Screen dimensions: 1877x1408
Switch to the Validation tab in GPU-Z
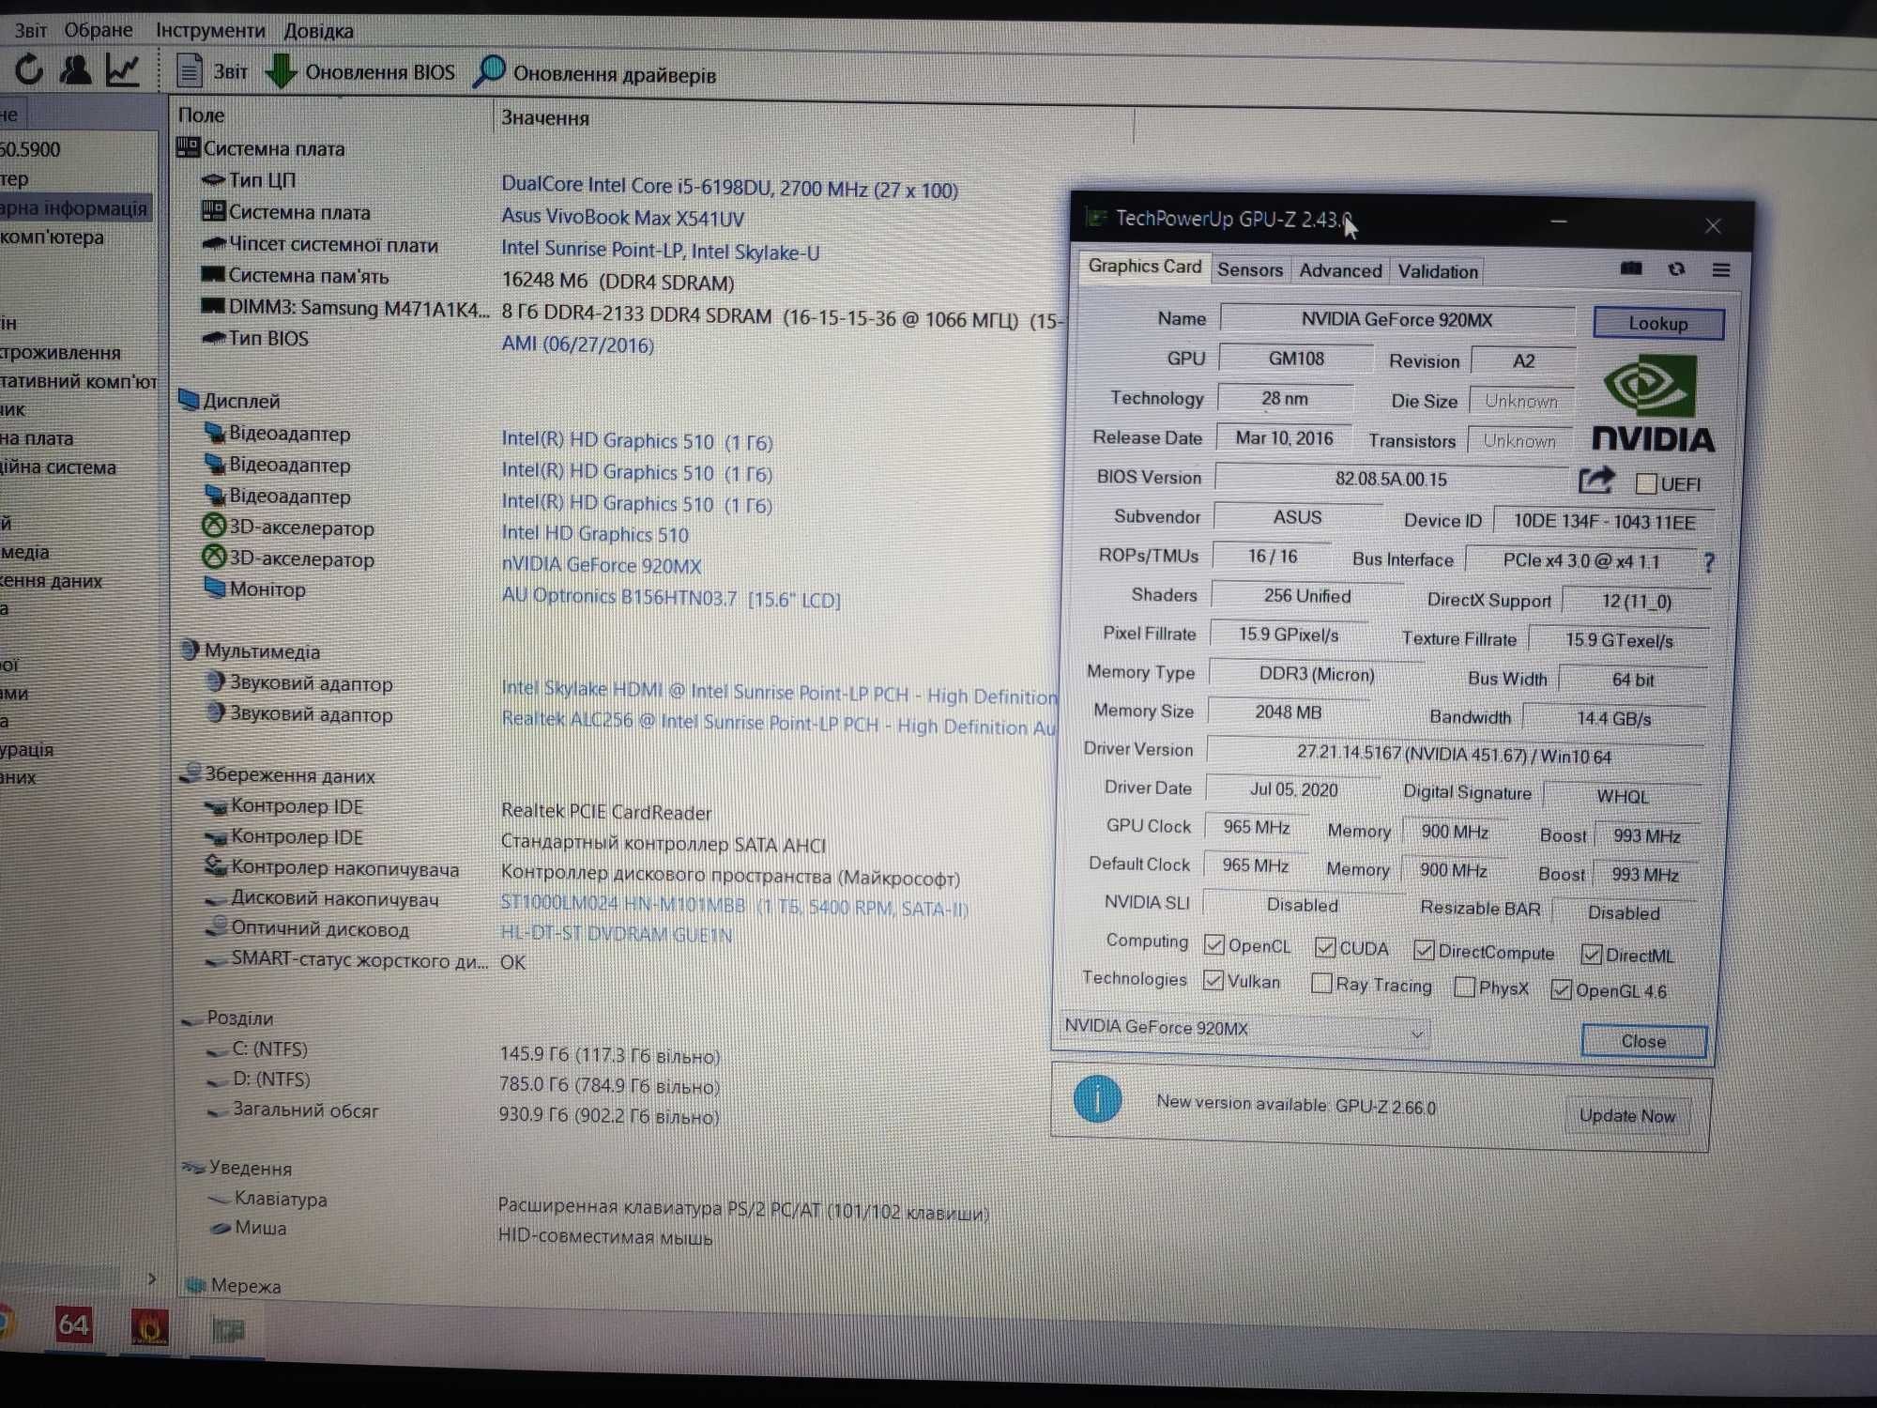click(1438, 271)
